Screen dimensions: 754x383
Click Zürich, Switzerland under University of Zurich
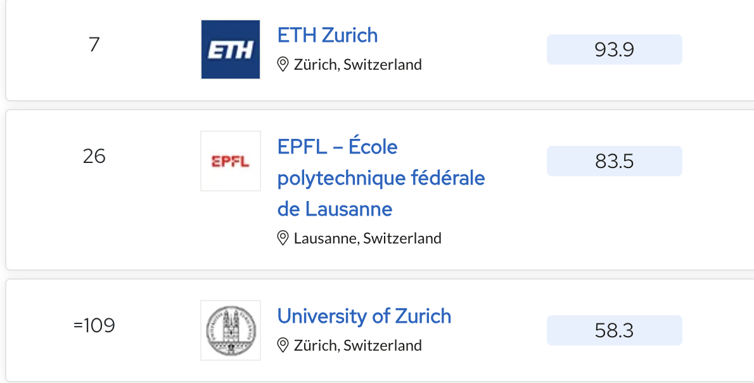click(358, 346)
